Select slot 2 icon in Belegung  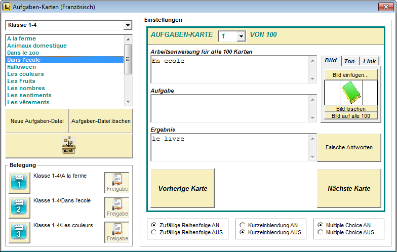coord(20,207)
